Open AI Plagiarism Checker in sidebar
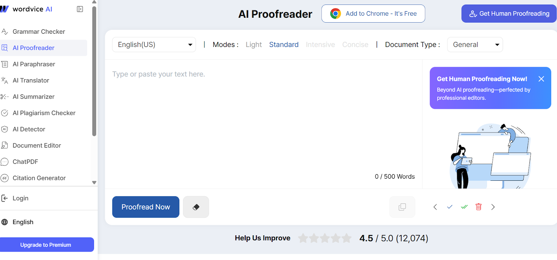Viewport: 557px width, 260px height. tap(44, 113)
